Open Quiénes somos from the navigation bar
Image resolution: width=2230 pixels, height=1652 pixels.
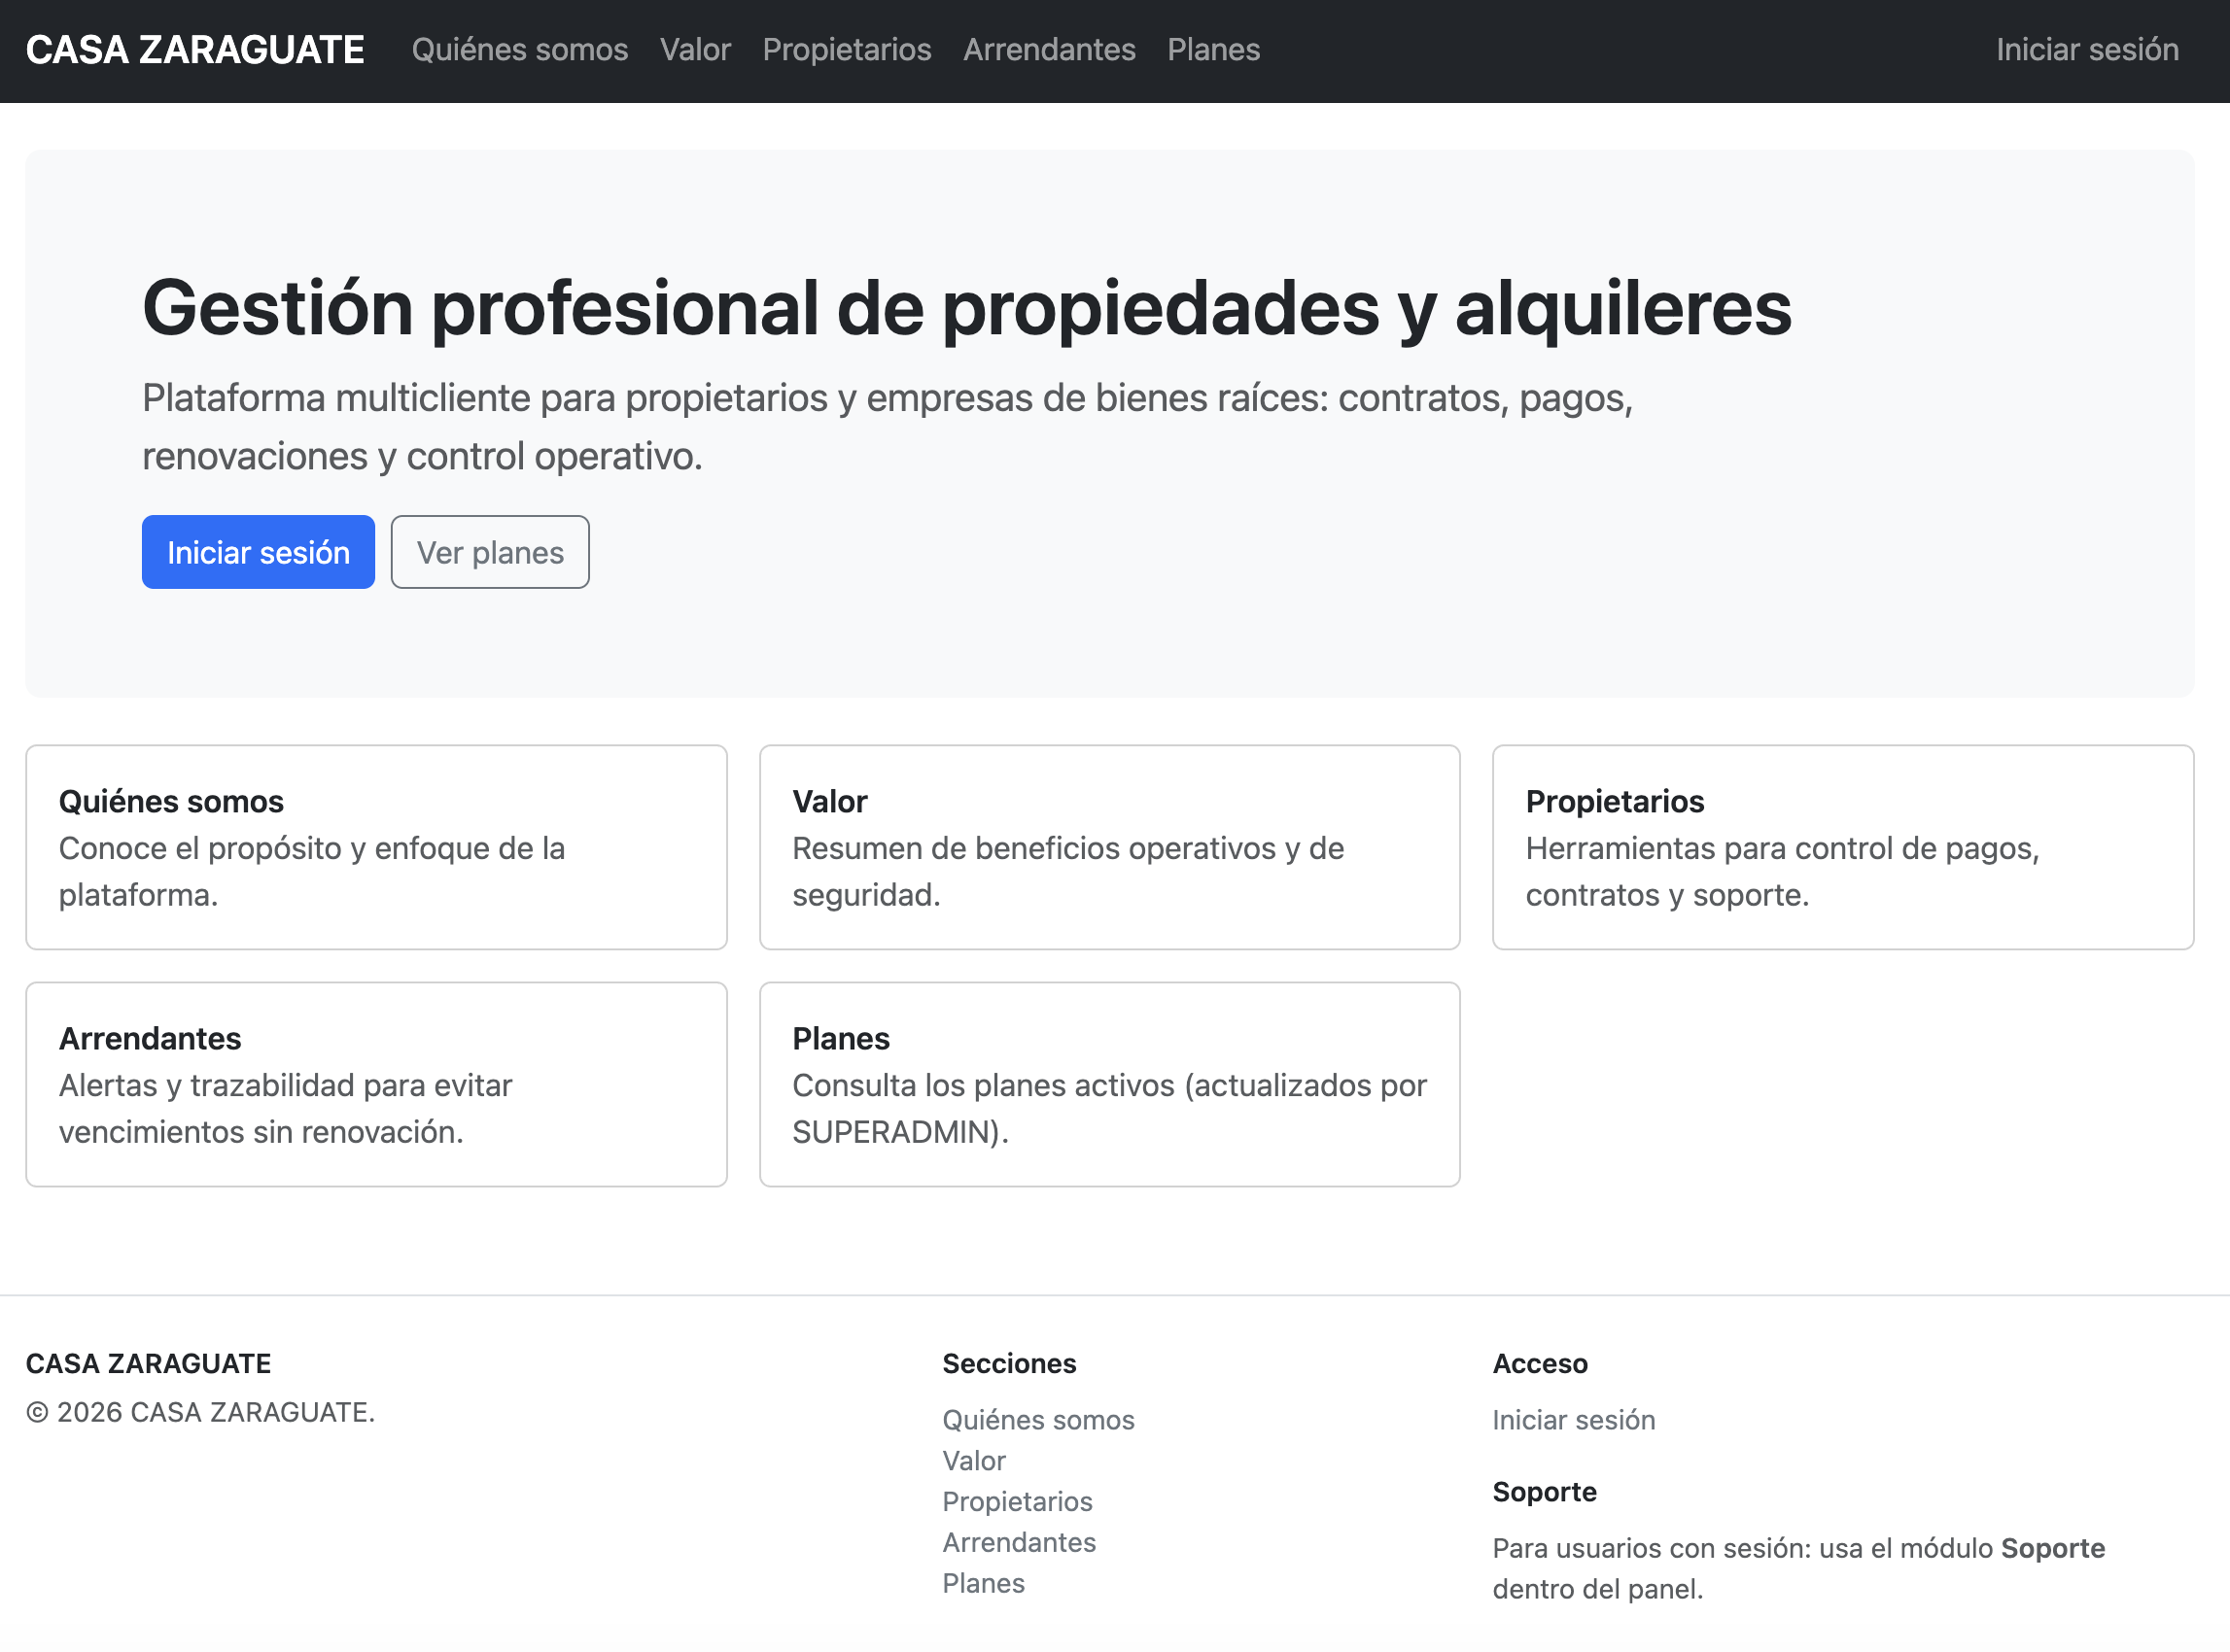(520, 49)
